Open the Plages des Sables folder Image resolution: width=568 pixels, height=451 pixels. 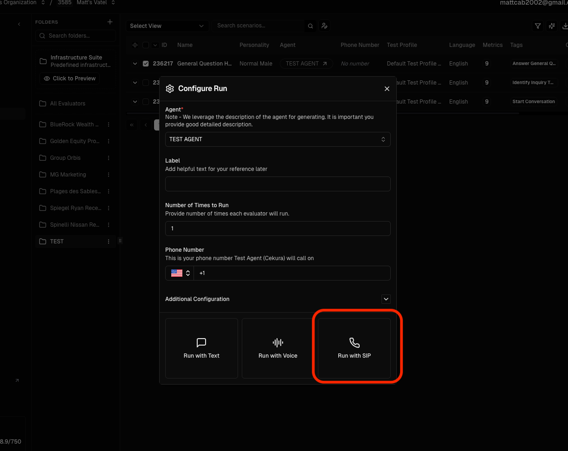click(x=76, y=191)
